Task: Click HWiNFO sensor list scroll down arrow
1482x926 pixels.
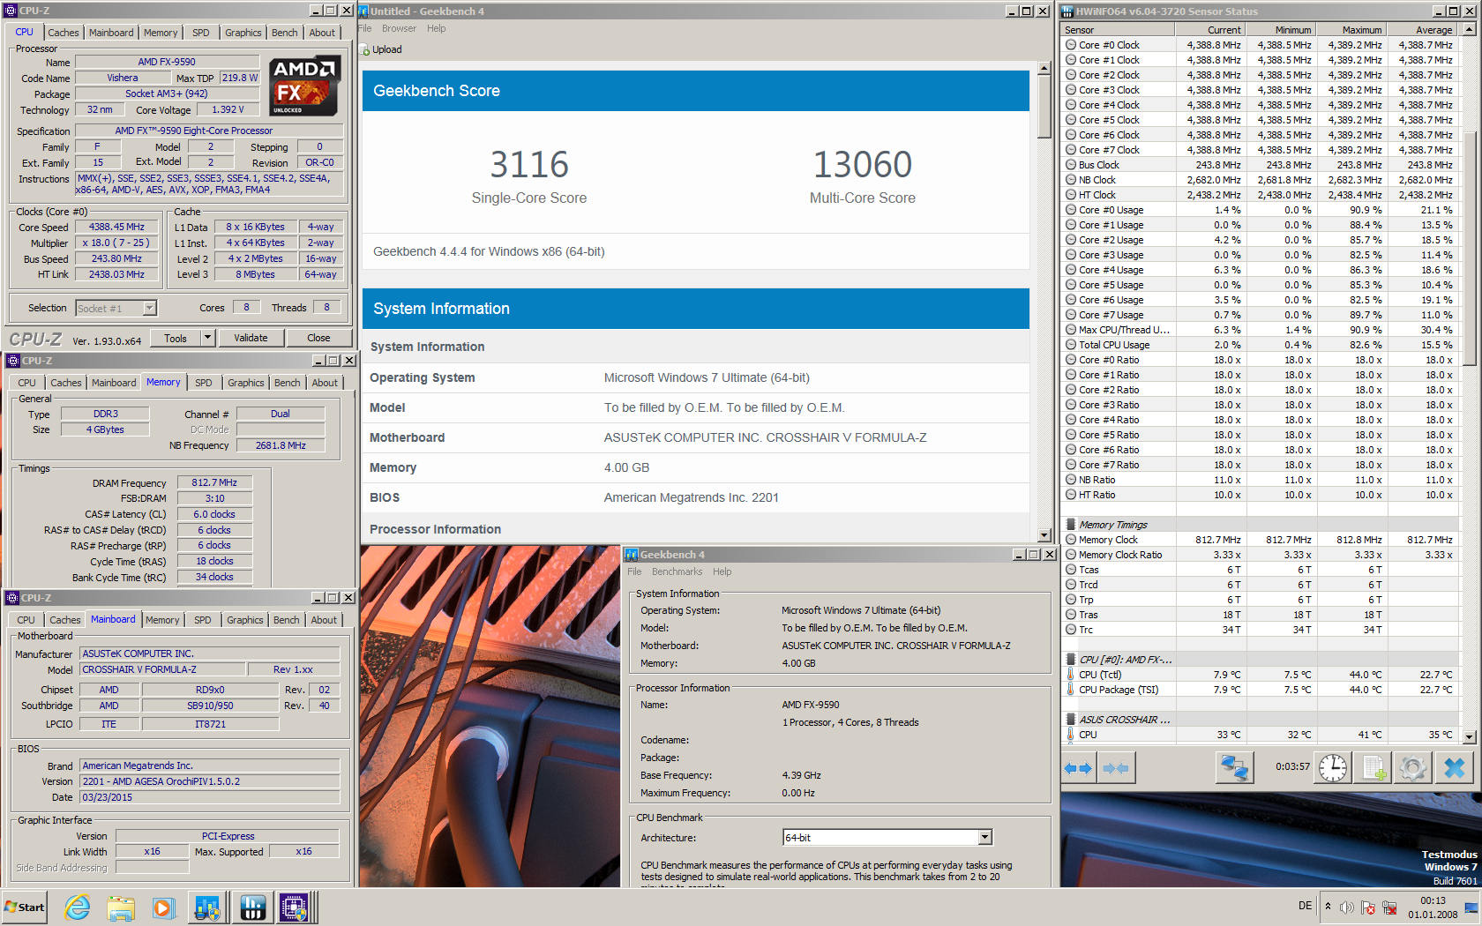Action: click(x=1469, y=736)
